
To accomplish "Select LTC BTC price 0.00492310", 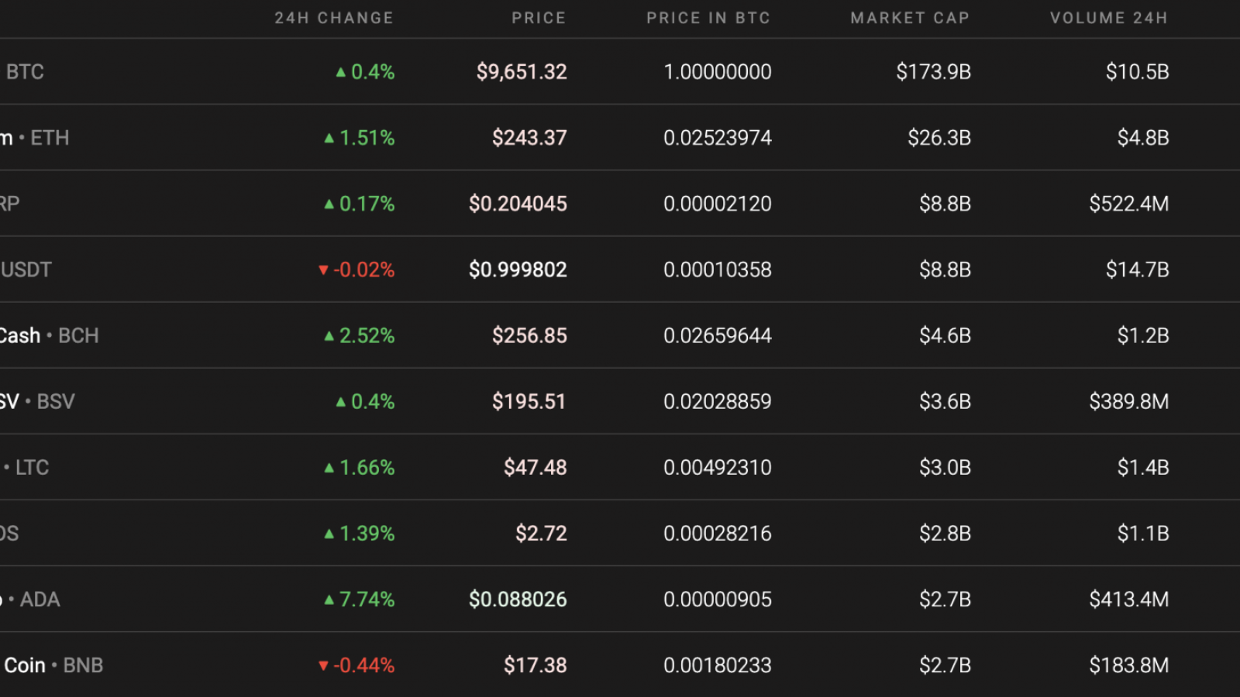I will (718, 467).
